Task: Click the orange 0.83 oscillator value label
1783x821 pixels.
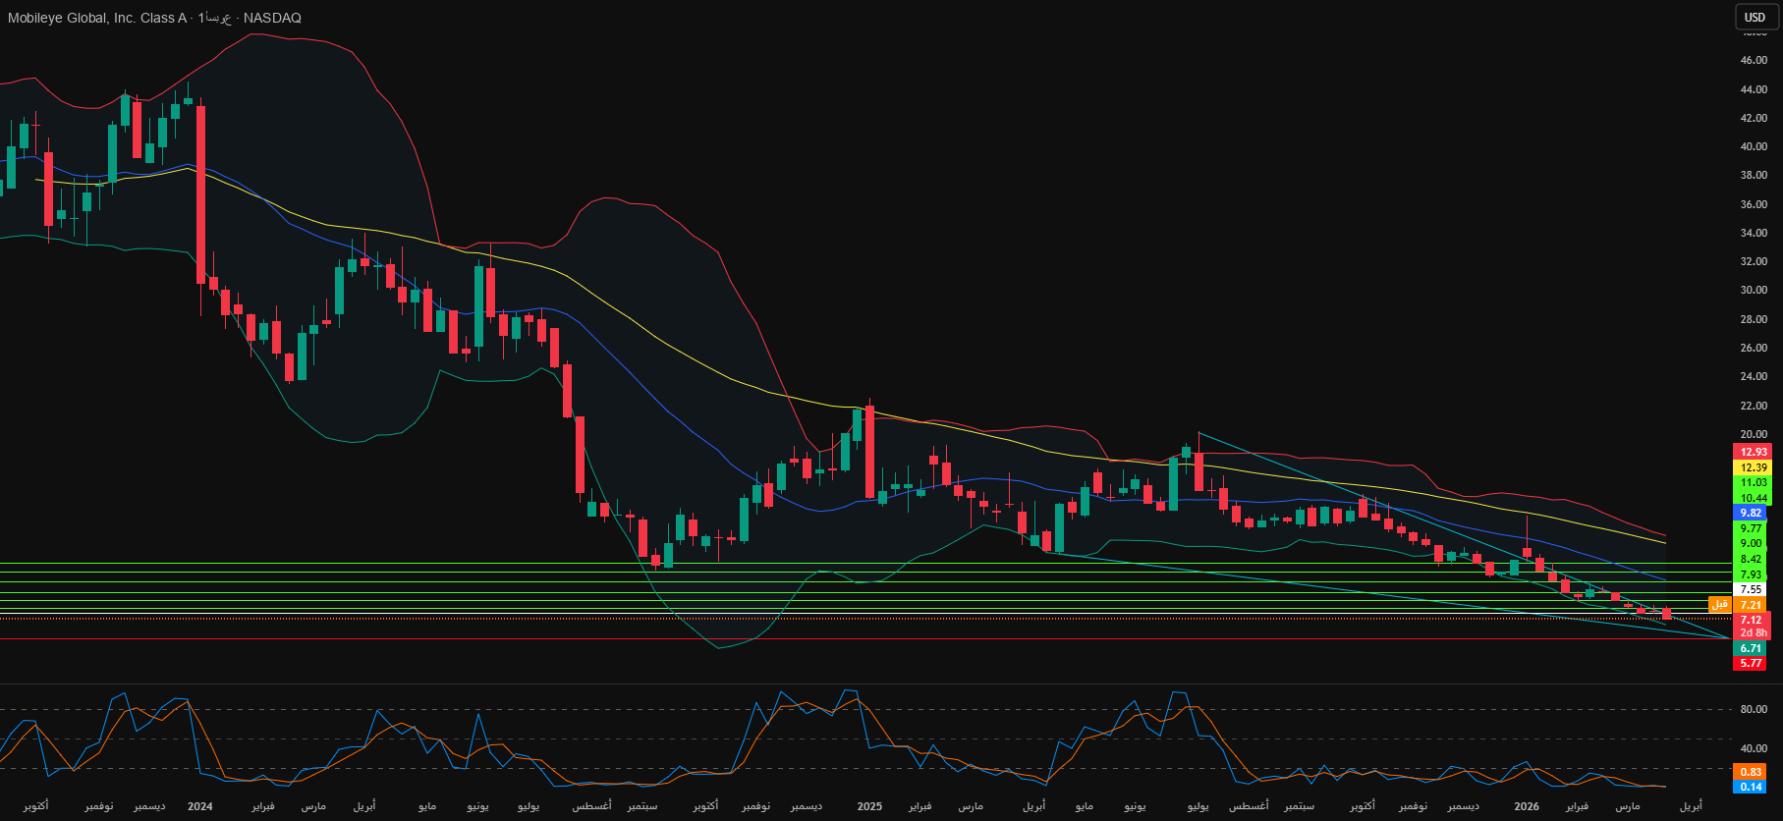Action: coord(1751,772)
